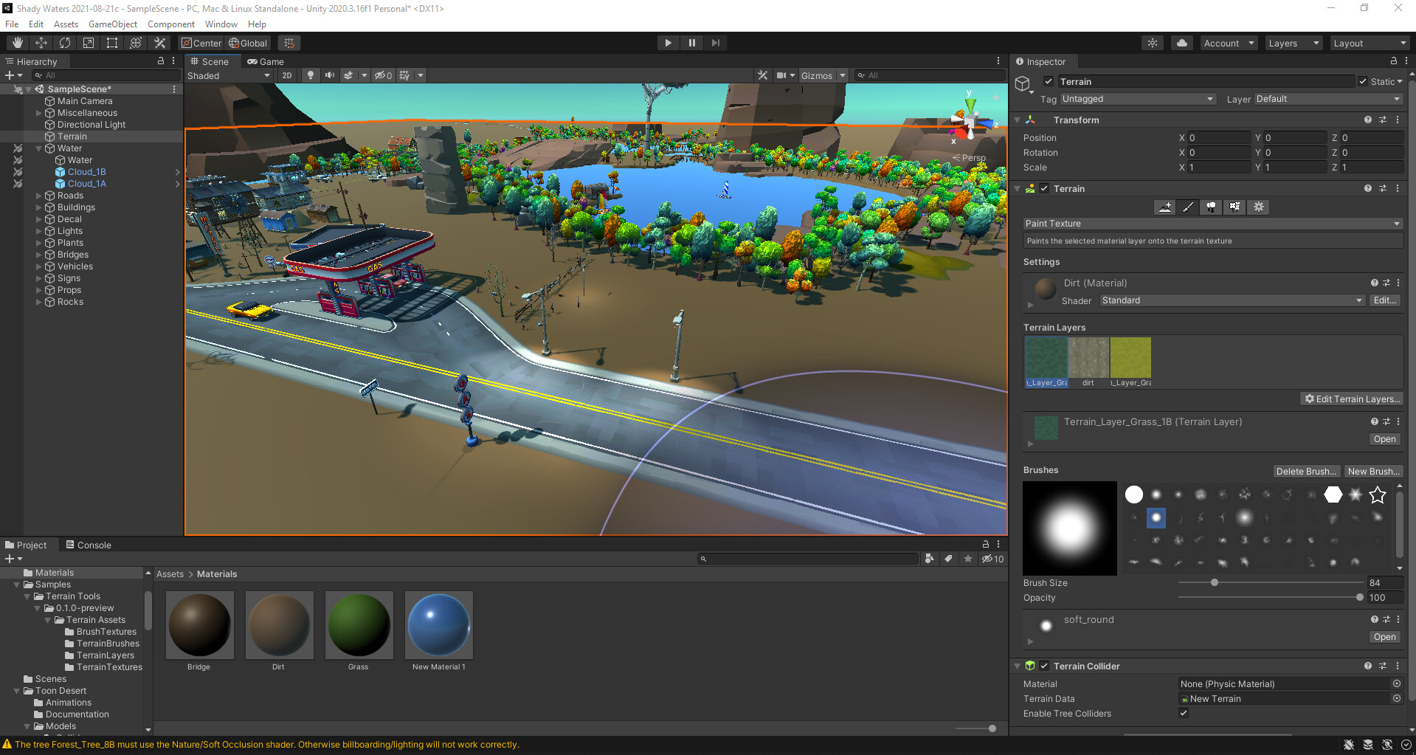Select the Move tool in the toolbar
Image resolution: width=1416 pixels, height=755 pixels.
[41, 42]
